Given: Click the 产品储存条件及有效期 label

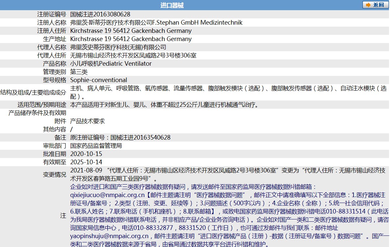Looking at the screenshot, I should 37,113.
